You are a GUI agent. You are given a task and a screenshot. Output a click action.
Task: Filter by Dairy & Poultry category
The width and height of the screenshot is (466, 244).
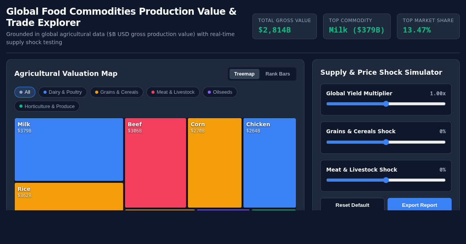pos(63,92)
